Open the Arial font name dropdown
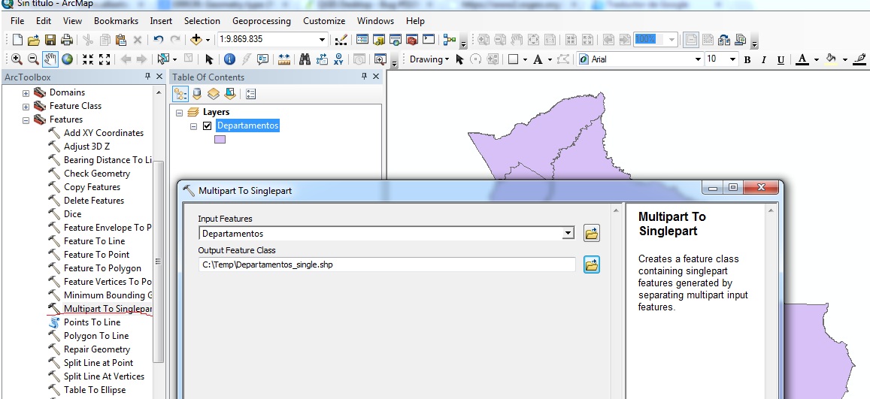Image resolution: width=870 pixels, height=399 pixels. [698, 59]
